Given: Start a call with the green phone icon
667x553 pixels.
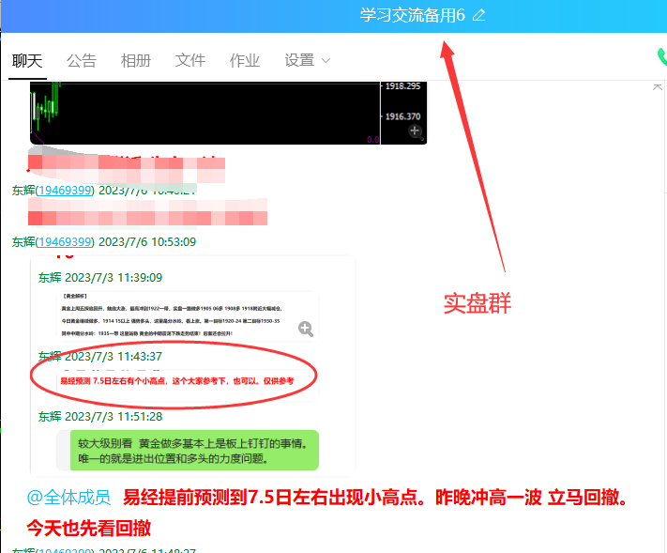Looking at the screenshot, I should point(661,58).
